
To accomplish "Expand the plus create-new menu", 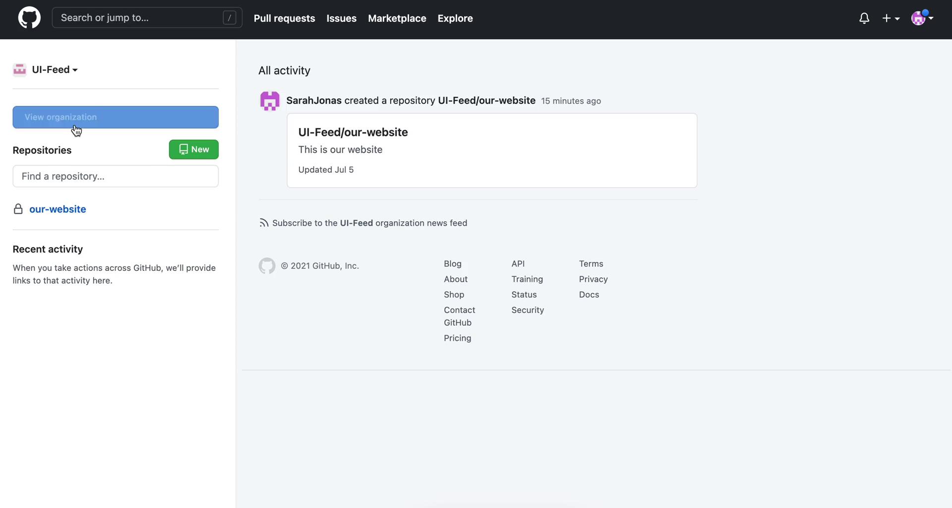I will 891,18.
